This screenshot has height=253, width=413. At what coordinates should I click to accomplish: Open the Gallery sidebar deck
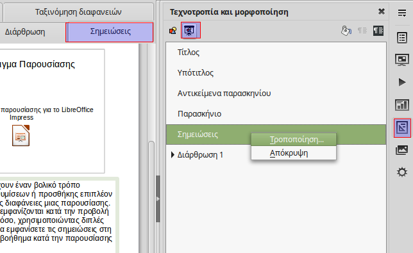[x=402, y=150]
